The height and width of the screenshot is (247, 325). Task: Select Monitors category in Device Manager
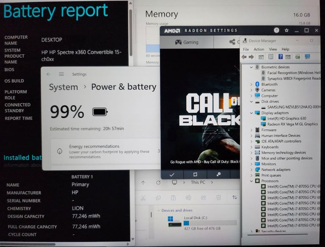[268, 164]
